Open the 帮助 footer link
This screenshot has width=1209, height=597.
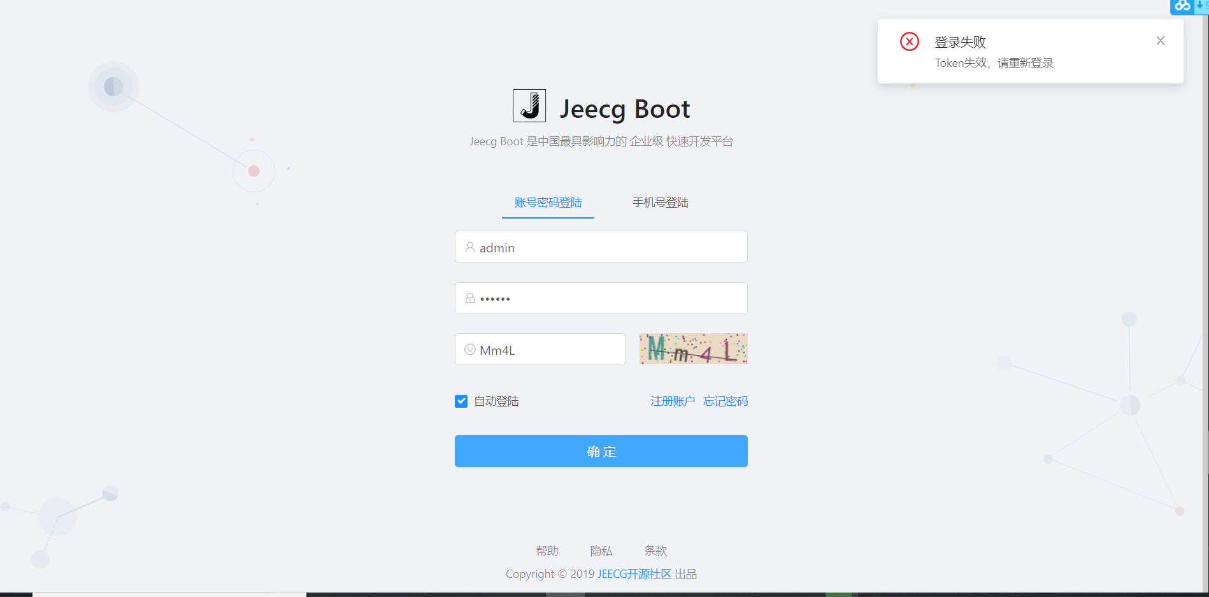point(547,550)
